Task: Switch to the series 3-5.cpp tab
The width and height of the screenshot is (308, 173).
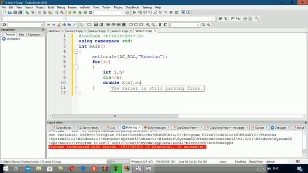Action: 120,31
